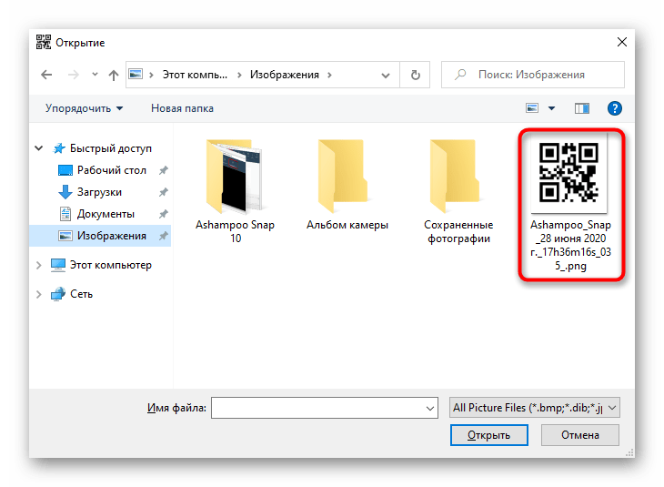Image resolution: width=664 pixels, height=487 pixels.
Task: Click 'Новая папка' button
Action: (x=182, y=108)
